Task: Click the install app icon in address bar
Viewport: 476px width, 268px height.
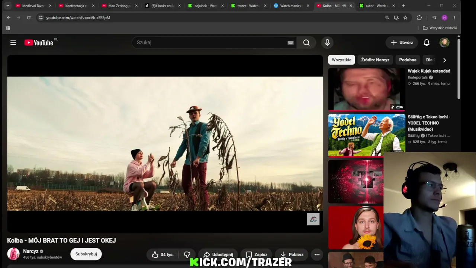Action: point(396,17)
